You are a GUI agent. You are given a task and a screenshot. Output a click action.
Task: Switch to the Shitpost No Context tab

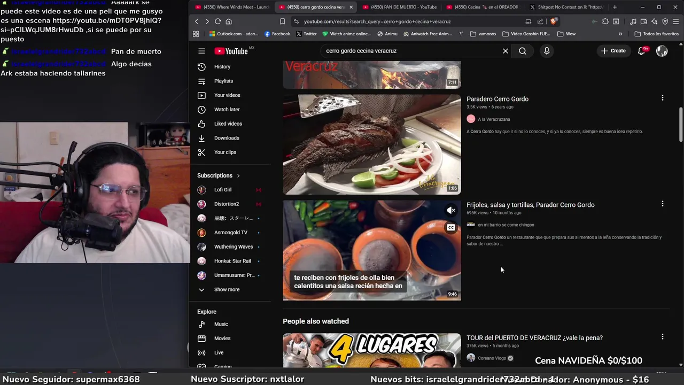click(565, 7)
